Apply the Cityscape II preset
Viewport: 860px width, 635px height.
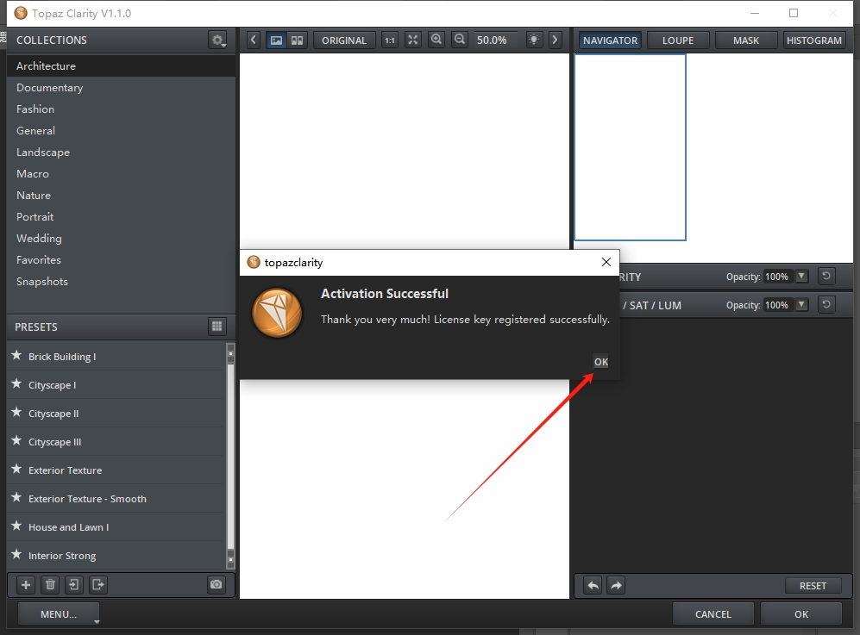coord(116,413)
